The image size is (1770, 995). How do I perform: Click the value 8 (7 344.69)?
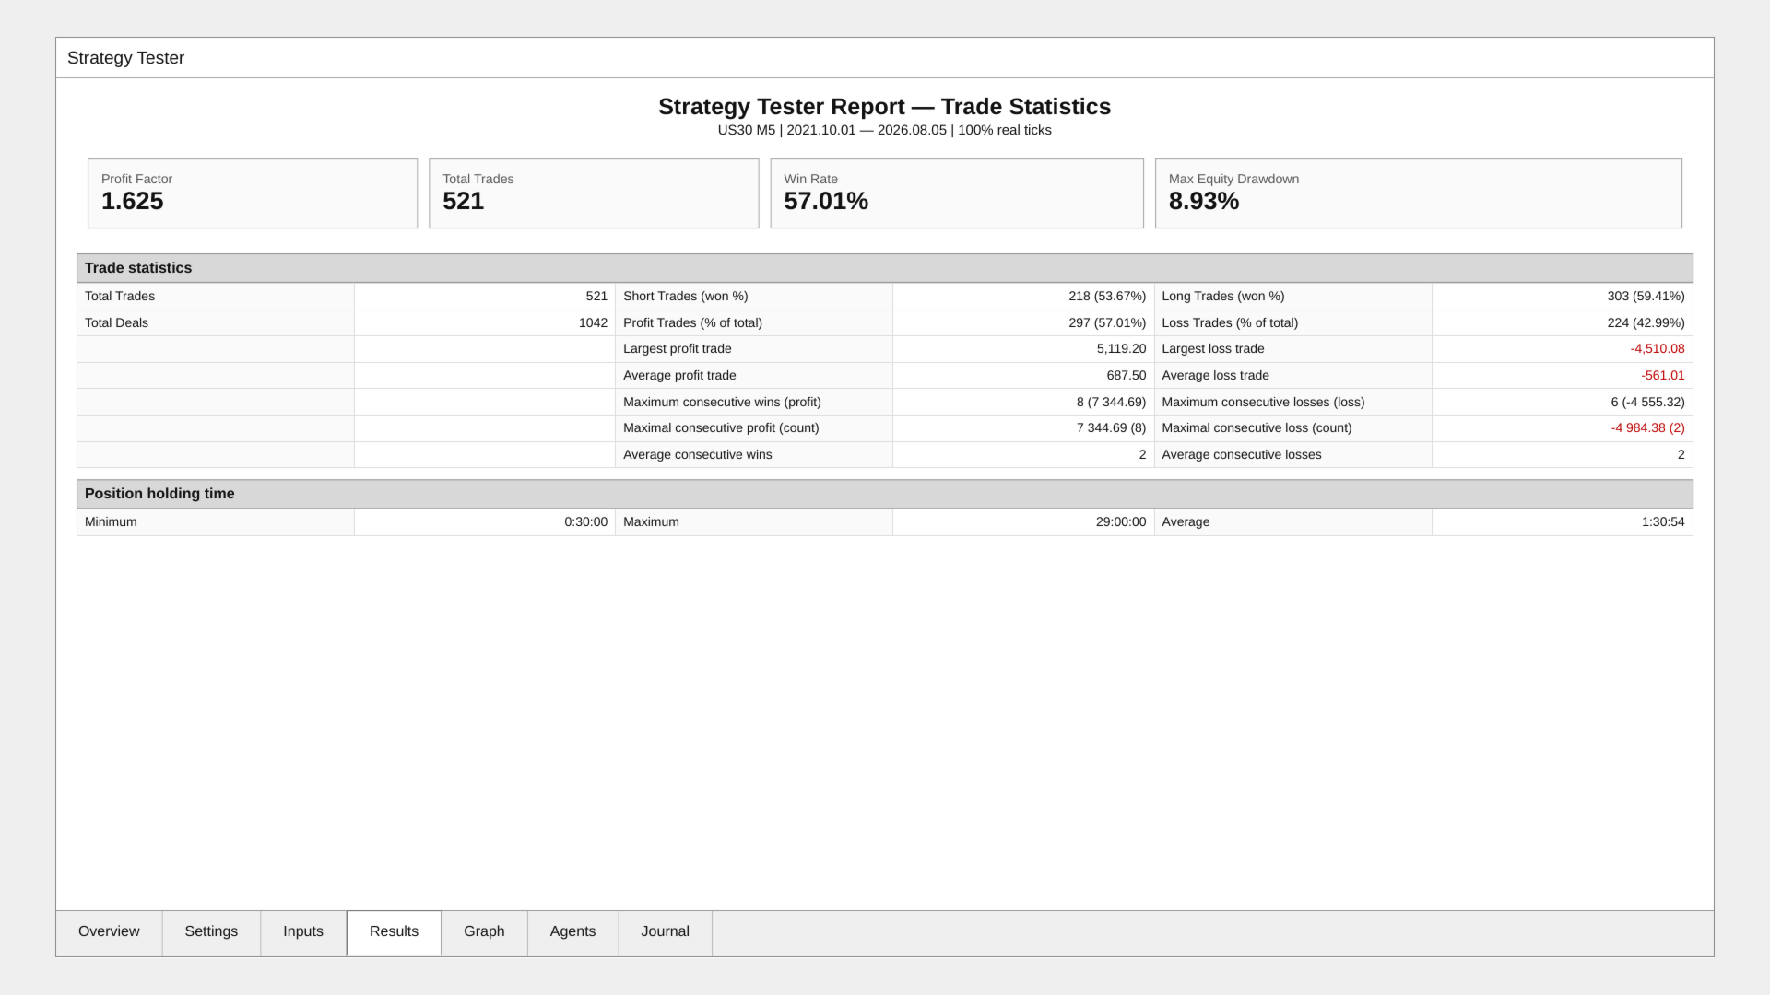1111,403
